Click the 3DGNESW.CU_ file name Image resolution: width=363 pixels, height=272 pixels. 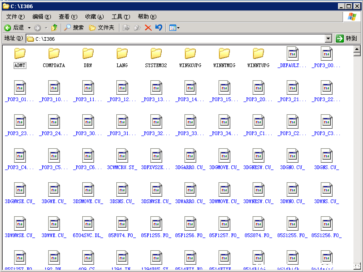259,167
